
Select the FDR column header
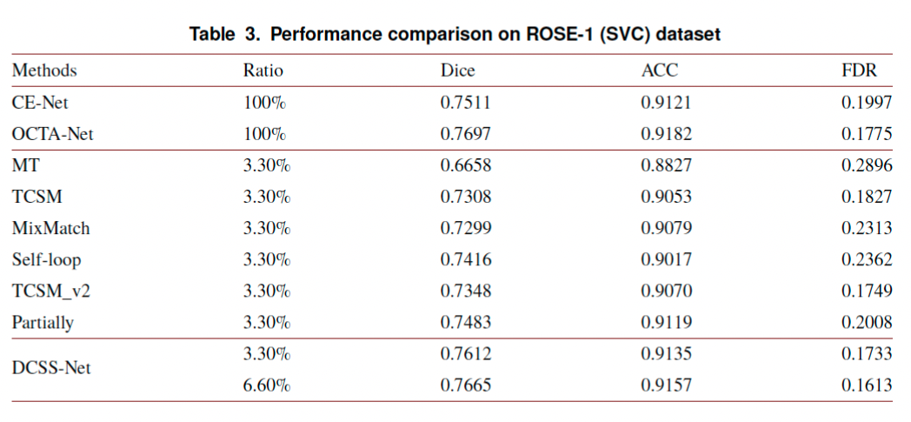[x=861, y=70]
